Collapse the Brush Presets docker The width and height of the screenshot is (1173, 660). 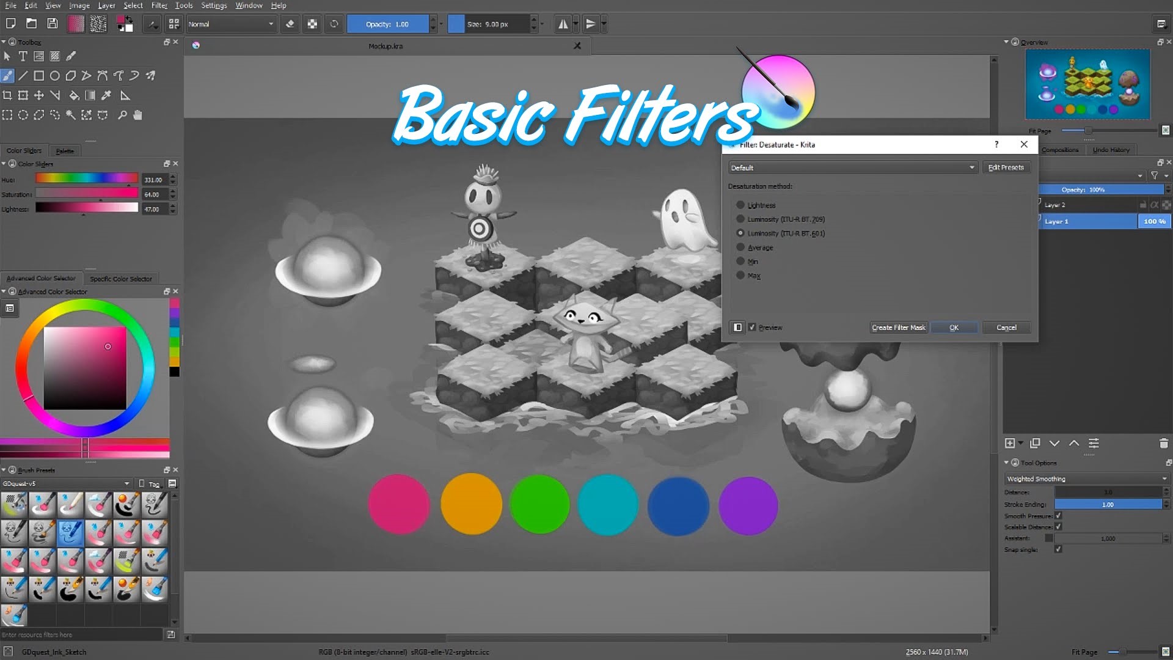(4, 470)
